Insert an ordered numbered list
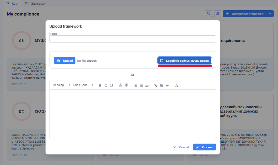This screenshot has height=165, width=278. (135, 85)
